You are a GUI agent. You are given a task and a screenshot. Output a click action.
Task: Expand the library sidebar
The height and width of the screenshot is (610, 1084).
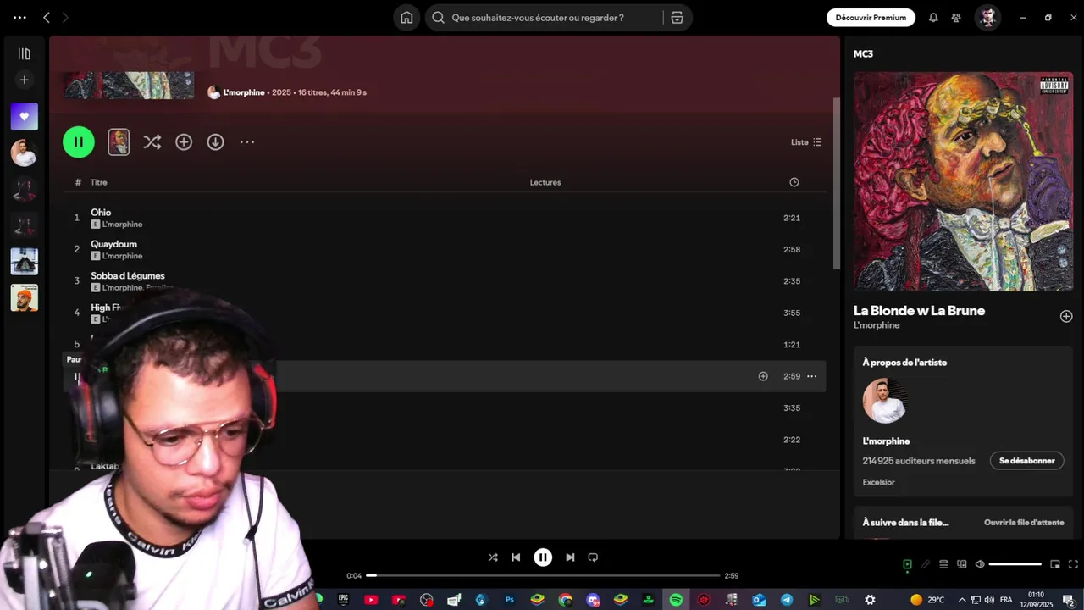coord(25,54)
